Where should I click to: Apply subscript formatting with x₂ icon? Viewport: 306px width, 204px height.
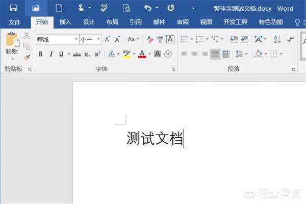coord(87,54)
